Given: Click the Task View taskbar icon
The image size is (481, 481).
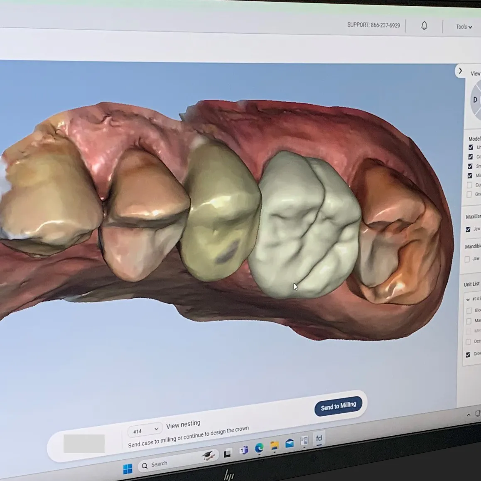Looking at the screenshot, I should tap(227, 454).
